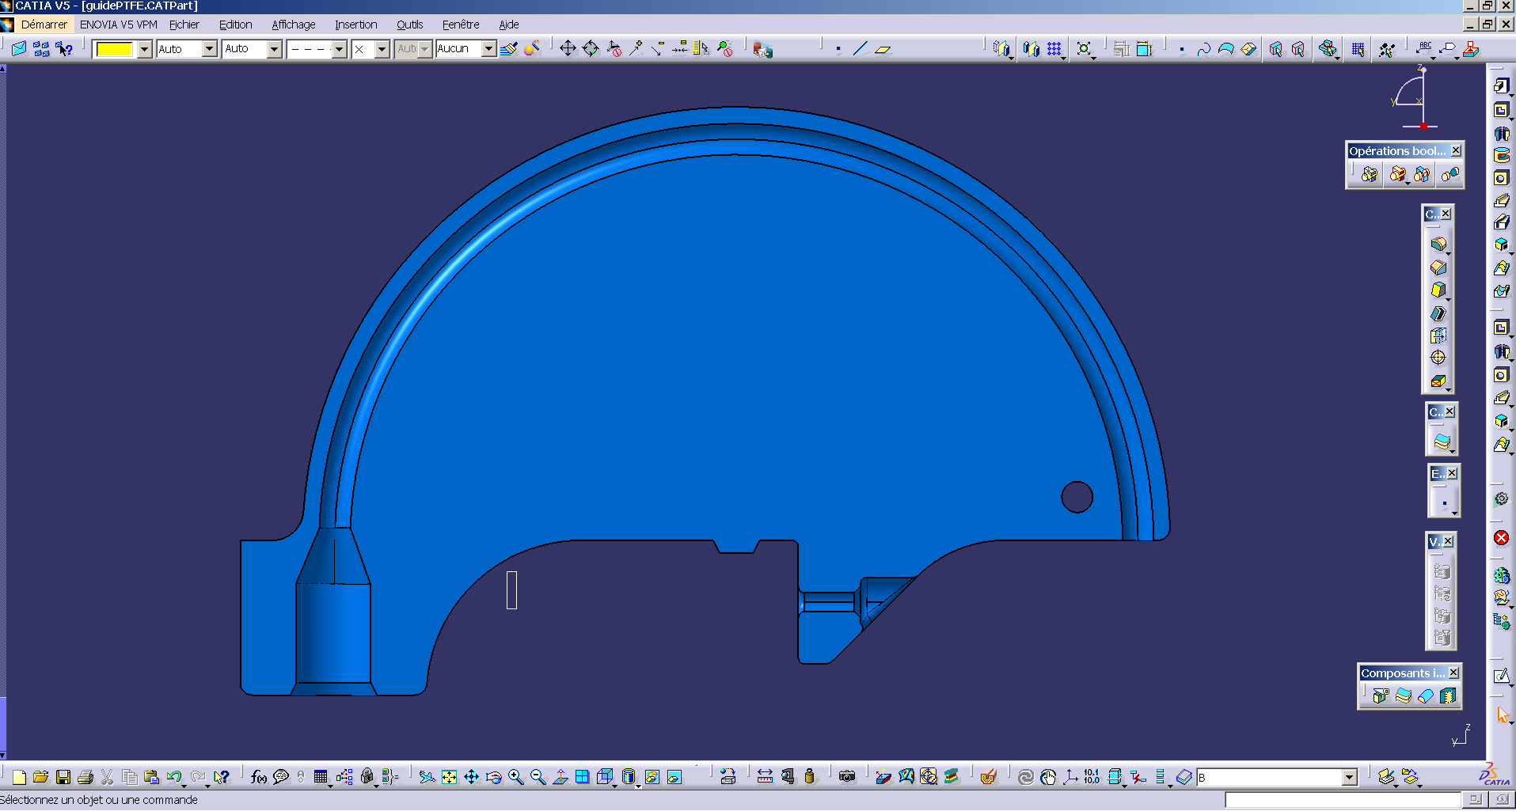
Task: Select the Zoom In magnifier tool
Action: point(515,777)
